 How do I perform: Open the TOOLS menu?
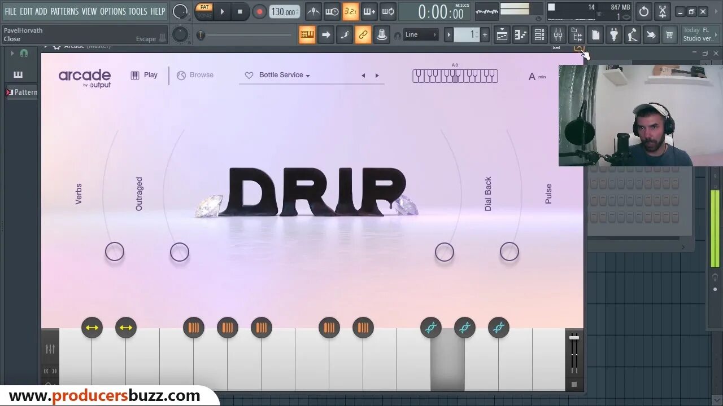138,11
